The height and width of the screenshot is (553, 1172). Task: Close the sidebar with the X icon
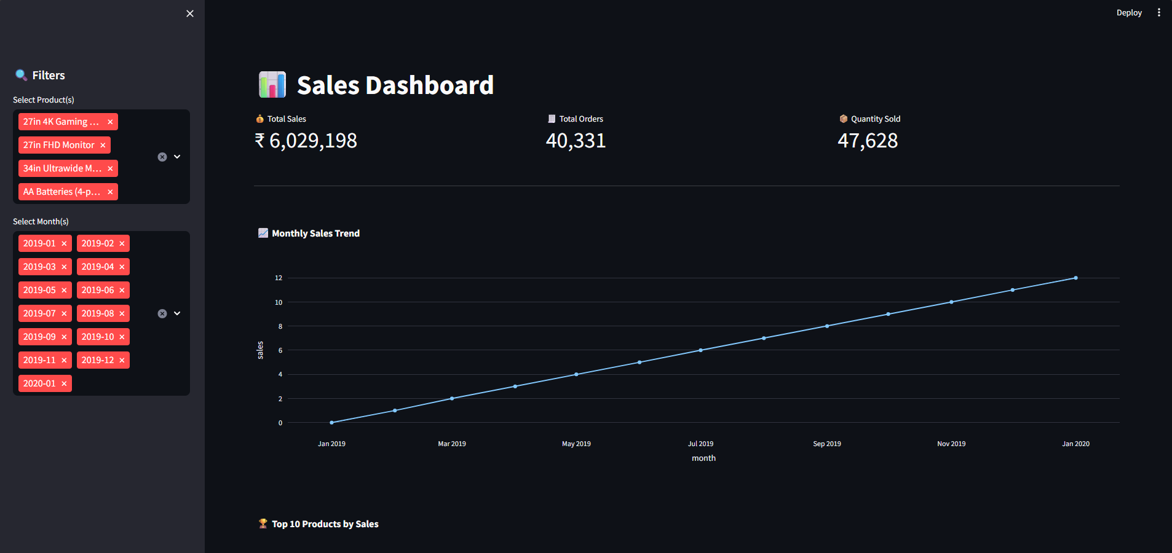click(190, 14)
